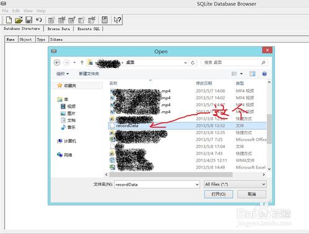Click the What's This help cursor icon

tap(118, 20)
